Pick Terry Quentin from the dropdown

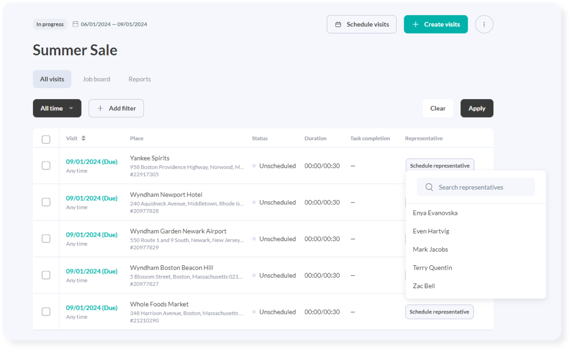point(432,268)
